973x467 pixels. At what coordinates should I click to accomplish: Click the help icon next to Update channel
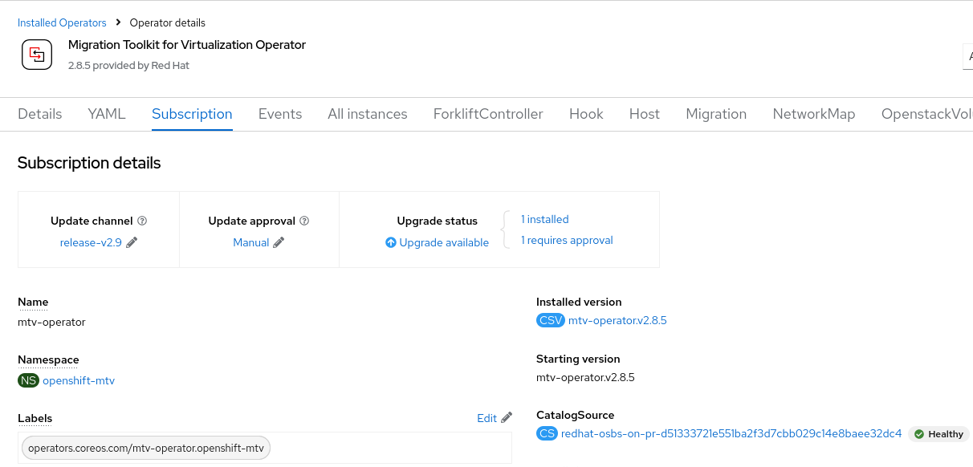click(x=142, y=221)
